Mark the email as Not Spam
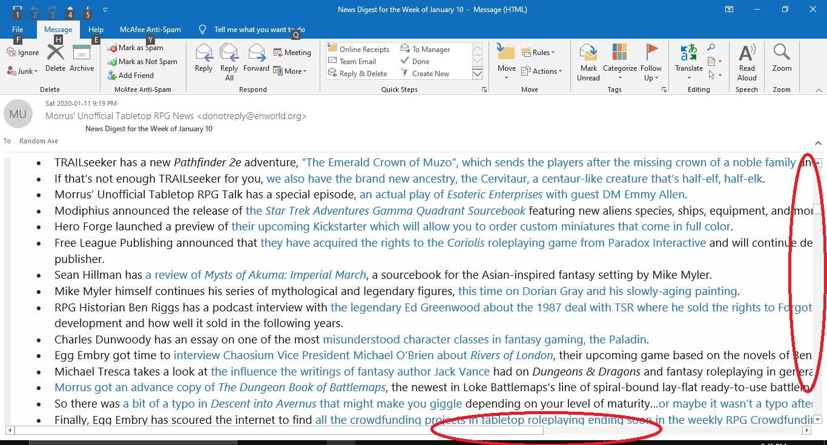The width and height of the screenshot is (827, 445). tap(142, 62)
